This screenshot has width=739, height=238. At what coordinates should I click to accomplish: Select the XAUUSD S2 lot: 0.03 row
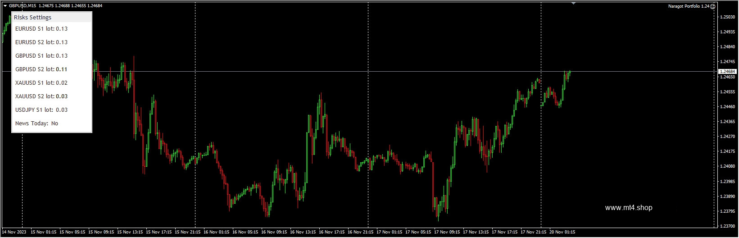click(52, 96)
